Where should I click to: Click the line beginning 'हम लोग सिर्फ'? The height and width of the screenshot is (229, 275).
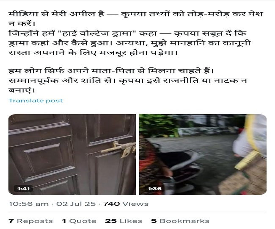111,71
